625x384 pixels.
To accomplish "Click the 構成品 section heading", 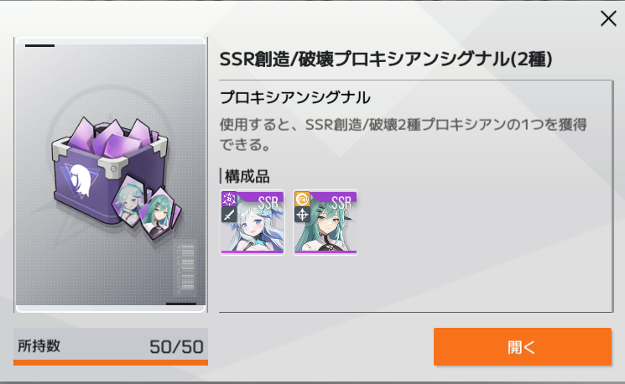I will 247,176.
